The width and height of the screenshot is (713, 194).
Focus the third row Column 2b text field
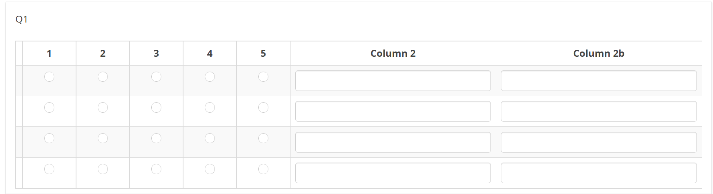(598, 142)
